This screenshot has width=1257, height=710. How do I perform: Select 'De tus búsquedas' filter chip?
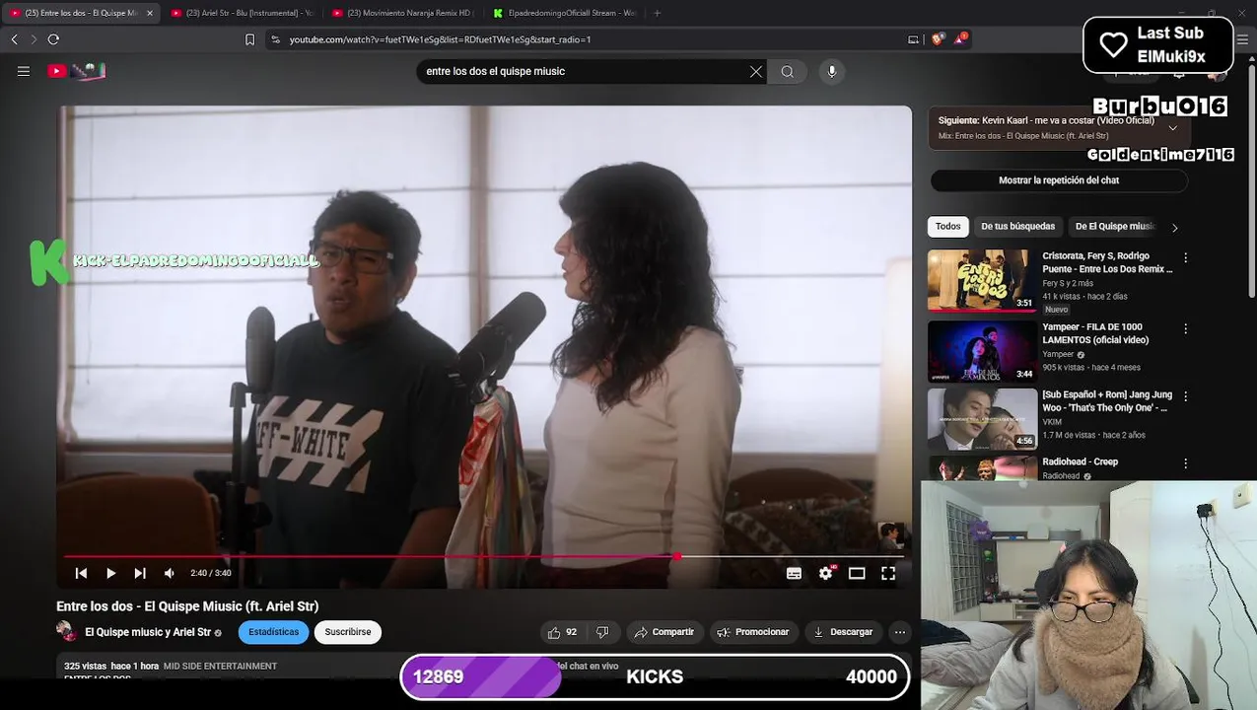(x=1017, y=227)
